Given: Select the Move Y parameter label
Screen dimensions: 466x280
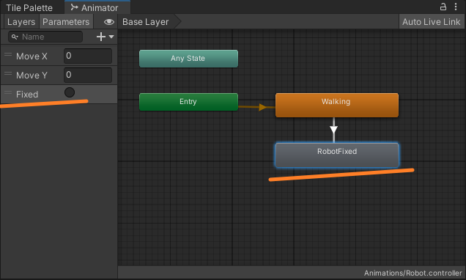Looking at the screenshot, I should coord(32,75).
